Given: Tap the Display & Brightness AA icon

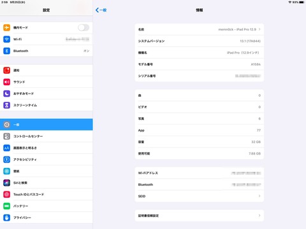Looking at the screenshot, I should click(6, 148).
